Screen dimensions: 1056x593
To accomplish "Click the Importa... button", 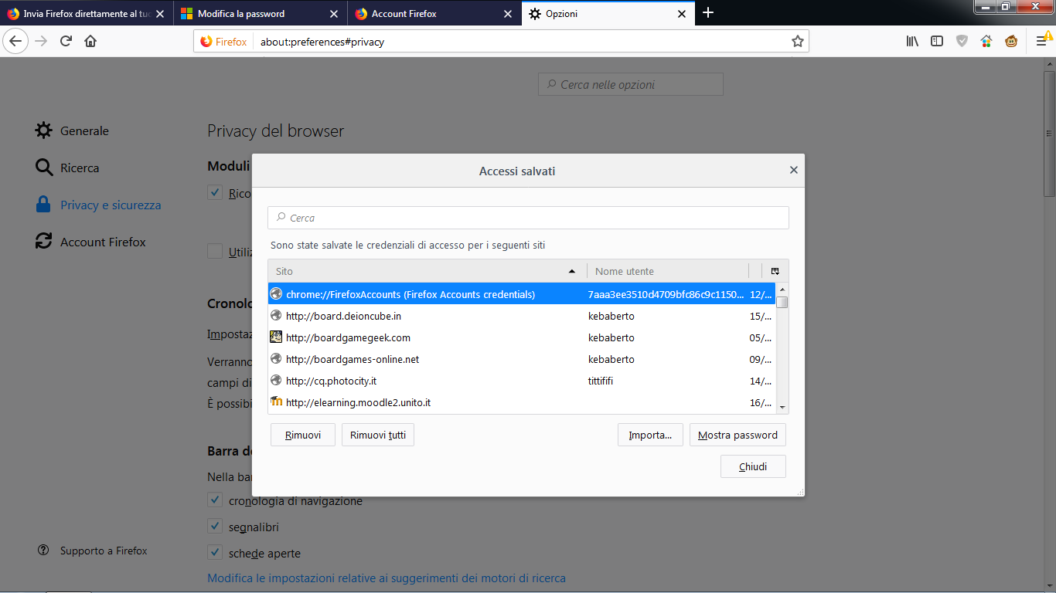I will (x=650, y=435).
